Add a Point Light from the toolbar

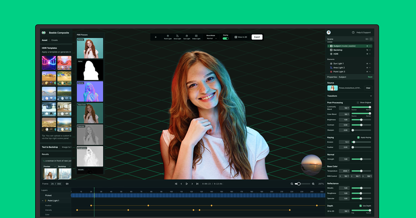pyautogui.click(x=168, y=37)
